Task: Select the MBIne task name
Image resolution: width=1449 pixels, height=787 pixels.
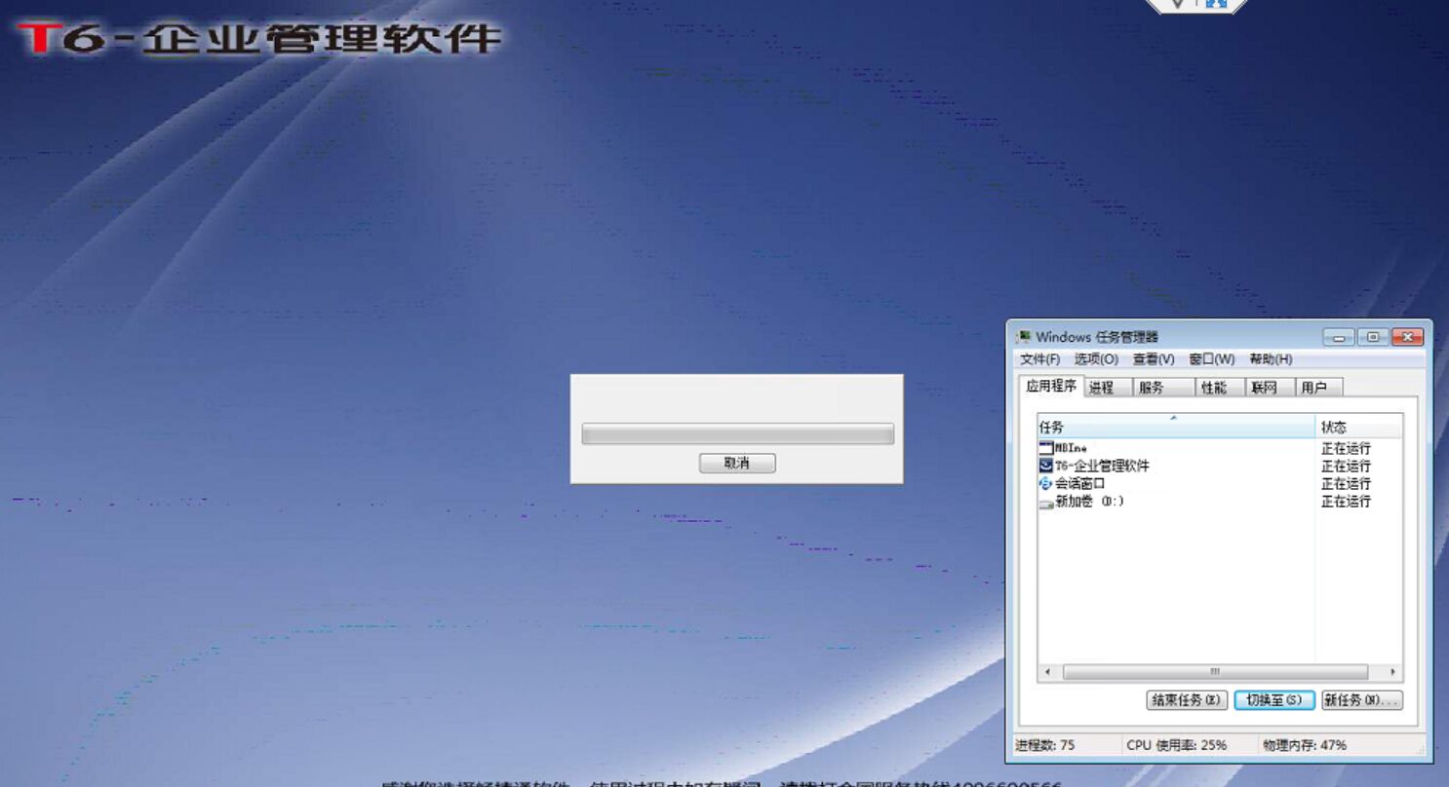Action: point(1071,448)
